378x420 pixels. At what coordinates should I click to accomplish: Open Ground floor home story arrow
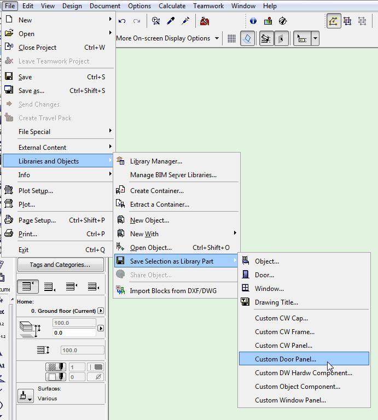pos(101,311)
